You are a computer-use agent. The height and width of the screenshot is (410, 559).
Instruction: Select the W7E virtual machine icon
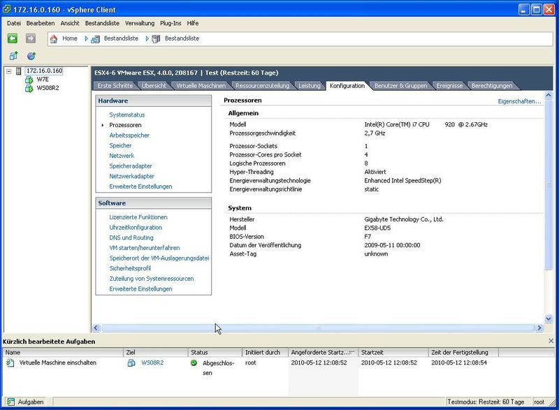coord(29,80)
